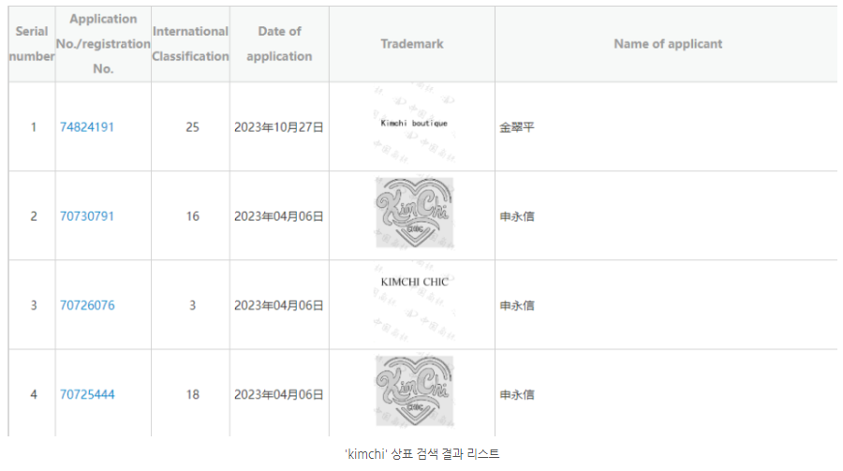The height and width of the screenshot is (471, 843).
Task: Click the Serial number column header
Action: (32, 44)
